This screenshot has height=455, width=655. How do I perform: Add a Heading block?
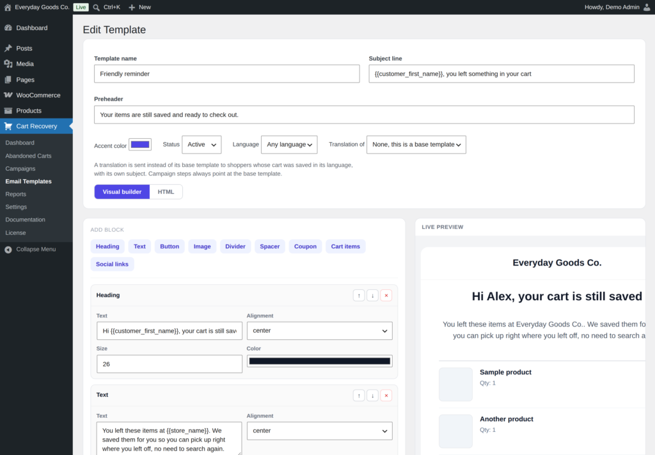pos(107,246)
